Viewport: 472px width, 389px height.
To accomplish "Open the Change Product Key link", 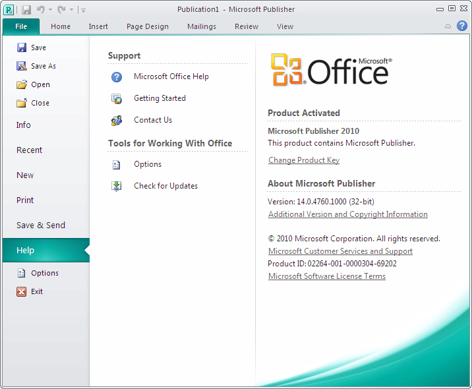I will pos(304,160).
